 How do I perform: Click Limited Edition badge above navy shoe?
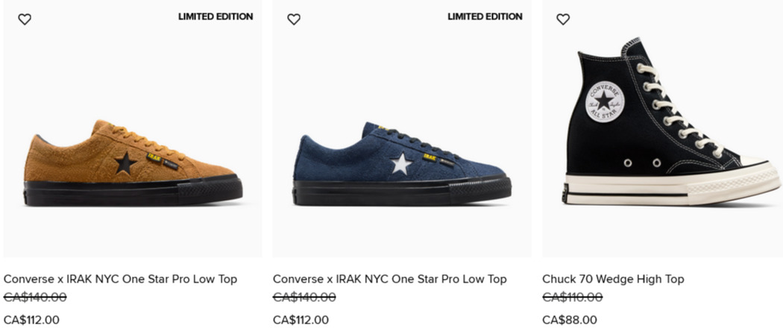click(x=485, y=16)
